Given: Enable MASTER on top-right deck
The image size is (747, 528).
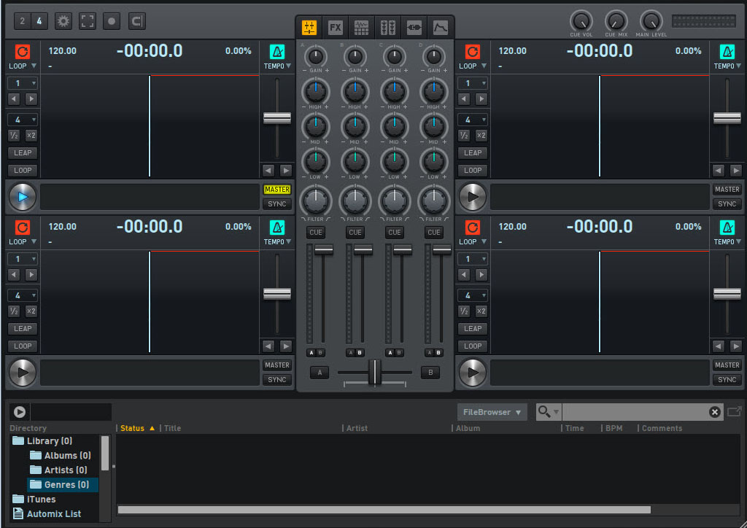Looking at the screenshot, I should [x=727, y=190].
